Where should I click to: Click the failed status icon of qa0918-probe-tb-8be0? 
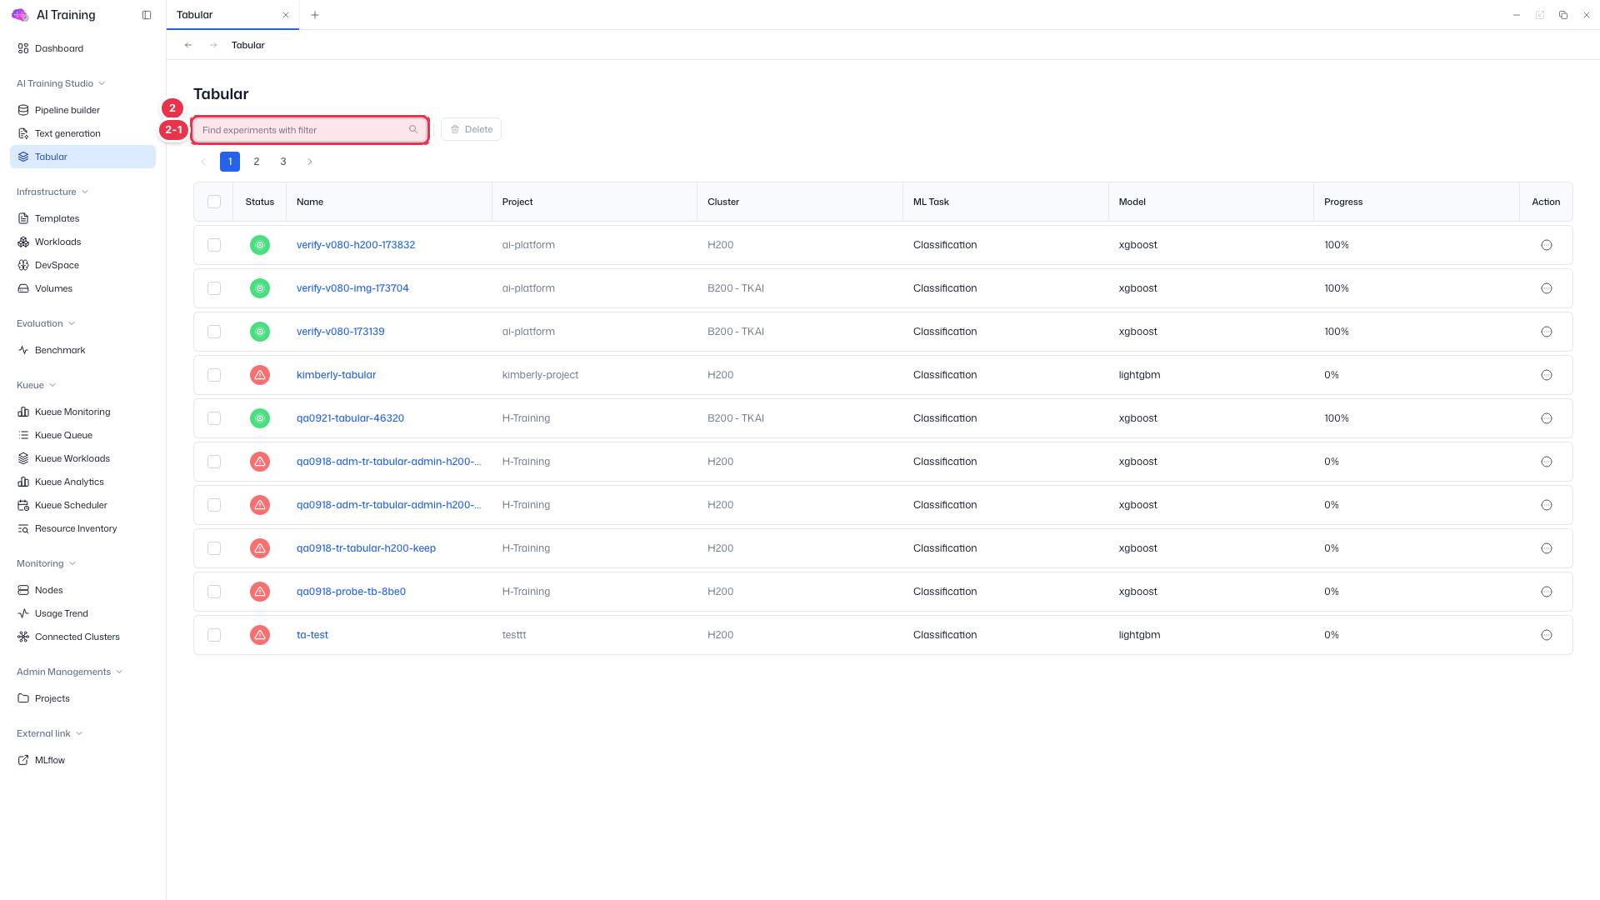[260, 592]
